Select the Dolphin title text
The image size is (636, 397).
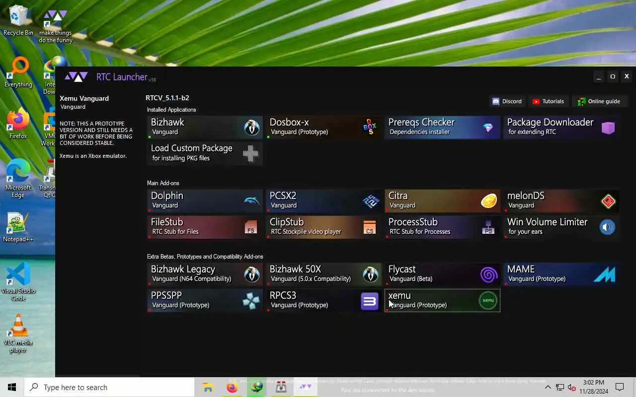click(167, 196)
